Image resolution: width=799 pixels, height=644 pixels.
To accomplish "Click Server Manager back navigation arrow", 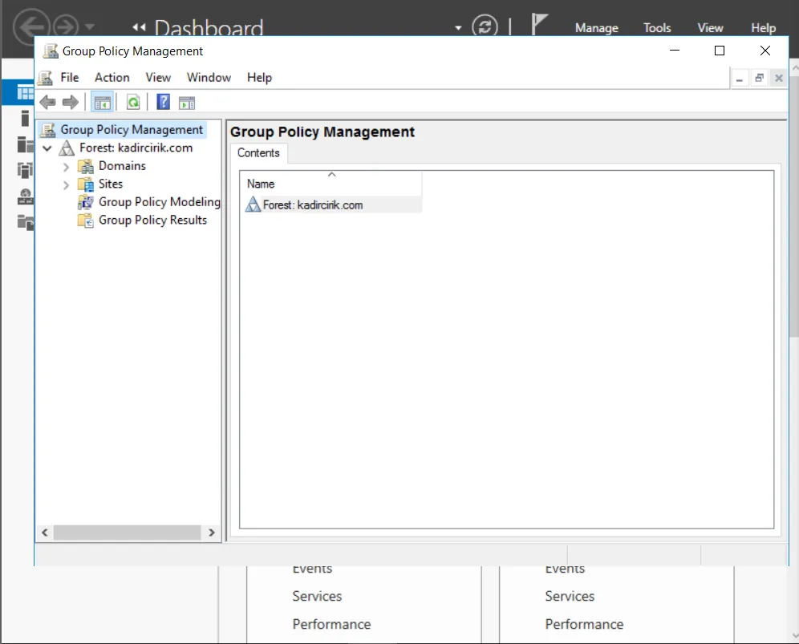I will pos(31,26).
